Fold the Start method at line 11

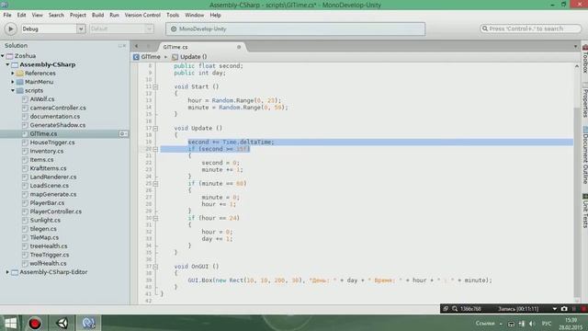[155, 86]
